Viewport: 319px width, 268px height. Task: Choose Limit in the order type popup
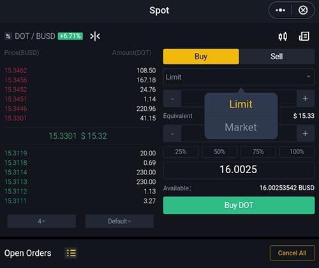click(x=241, y=104)
